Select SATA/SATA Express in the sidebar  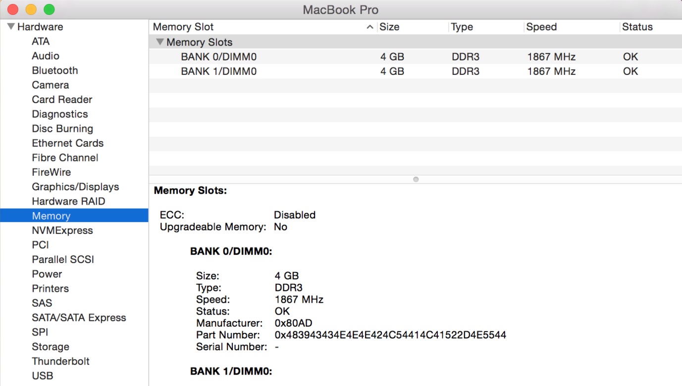coord(79,318)
